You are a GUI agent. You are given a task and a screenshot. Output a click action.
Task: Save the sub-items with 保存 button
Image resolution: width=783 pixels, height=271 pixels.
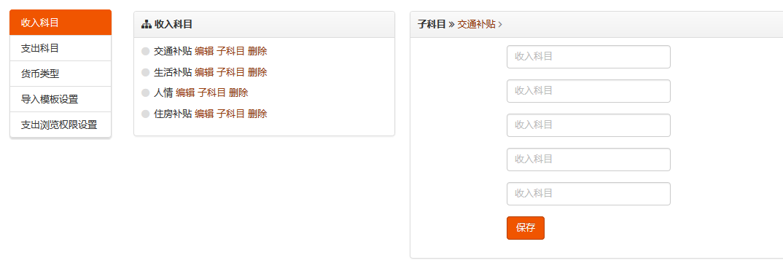tap(526, 227)
